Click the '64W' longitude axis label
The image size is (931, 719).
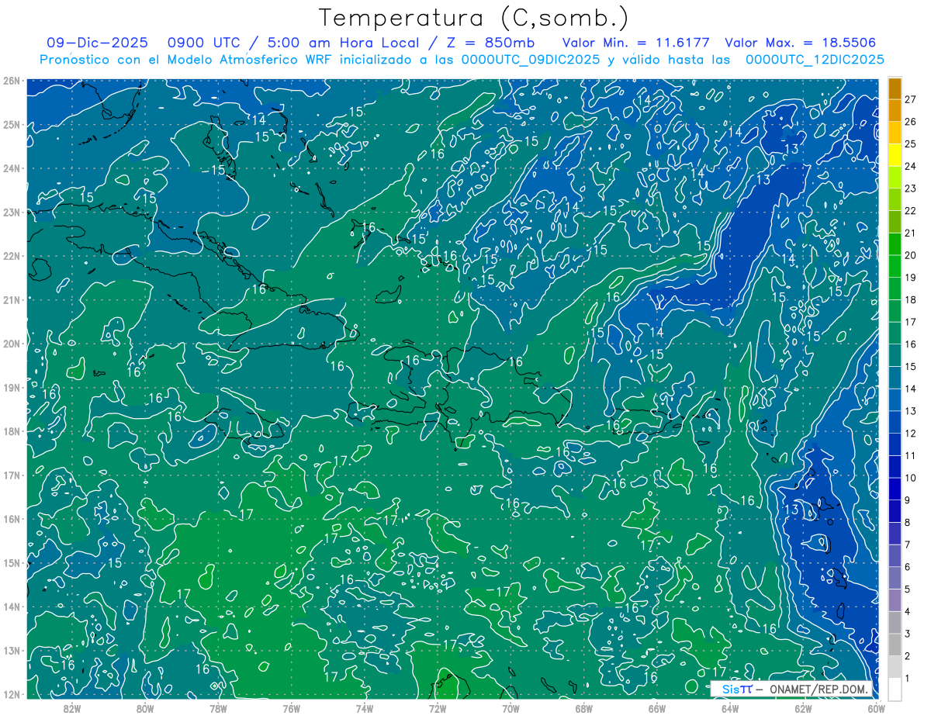click(x=730, y=708)
